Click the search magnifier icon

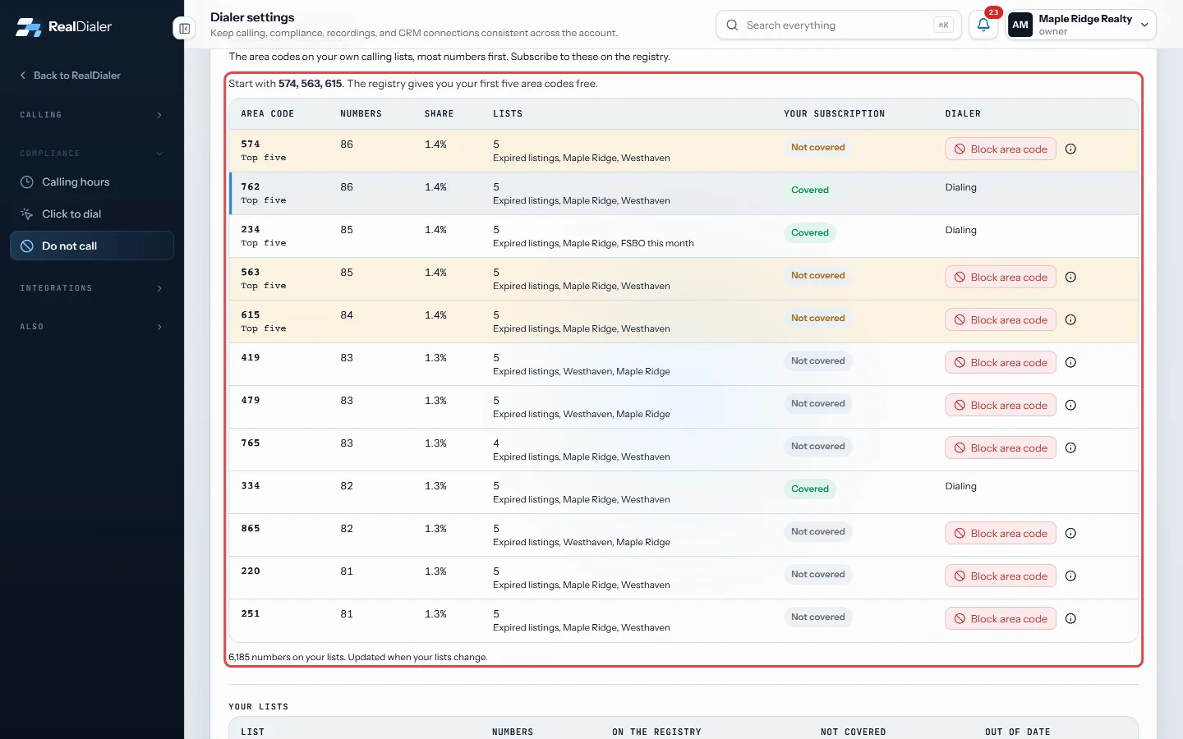click(x=732, y=25)
